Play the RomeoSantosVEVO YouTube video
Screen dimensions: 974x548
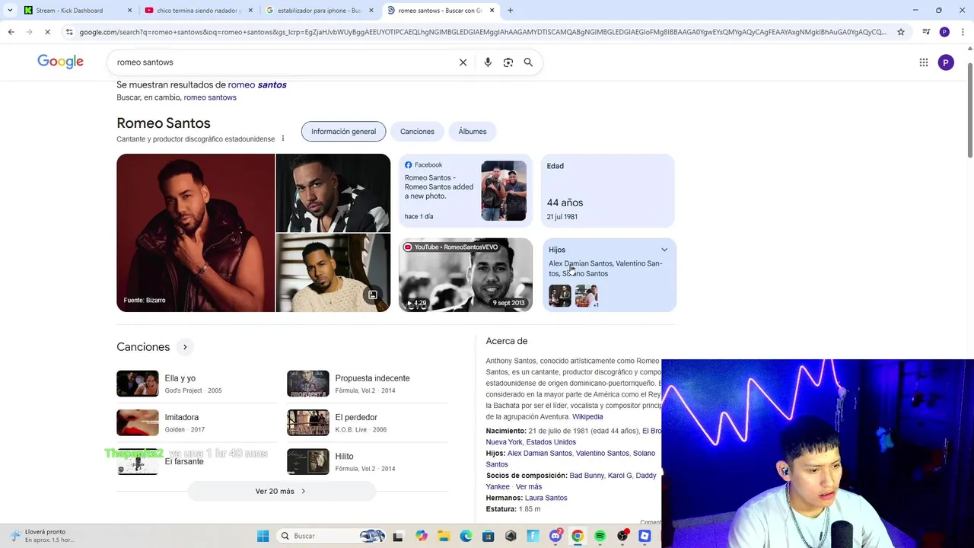pos(466,275)
